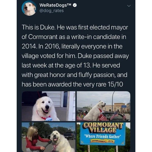Screen dimensions: 152x152
Task: Visit the @dog_rates handle
Action: [x=52, y=11]
